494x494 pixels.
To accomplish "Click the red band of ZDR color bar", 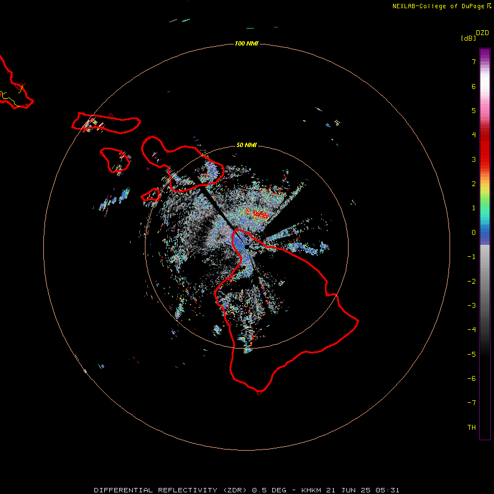I will pos(485,148).
